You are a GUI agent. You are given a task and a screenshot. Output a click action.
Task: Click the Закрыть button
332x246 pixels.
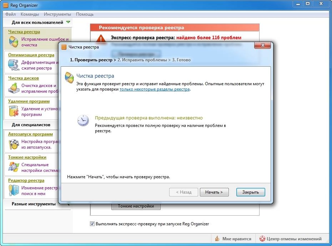(x=251, y=192)
